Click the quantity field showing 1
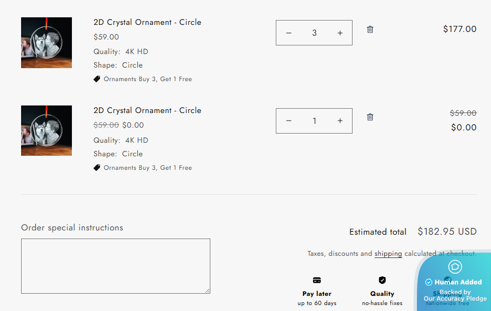This screenshot has height=311, width=491. coord(314,121)
